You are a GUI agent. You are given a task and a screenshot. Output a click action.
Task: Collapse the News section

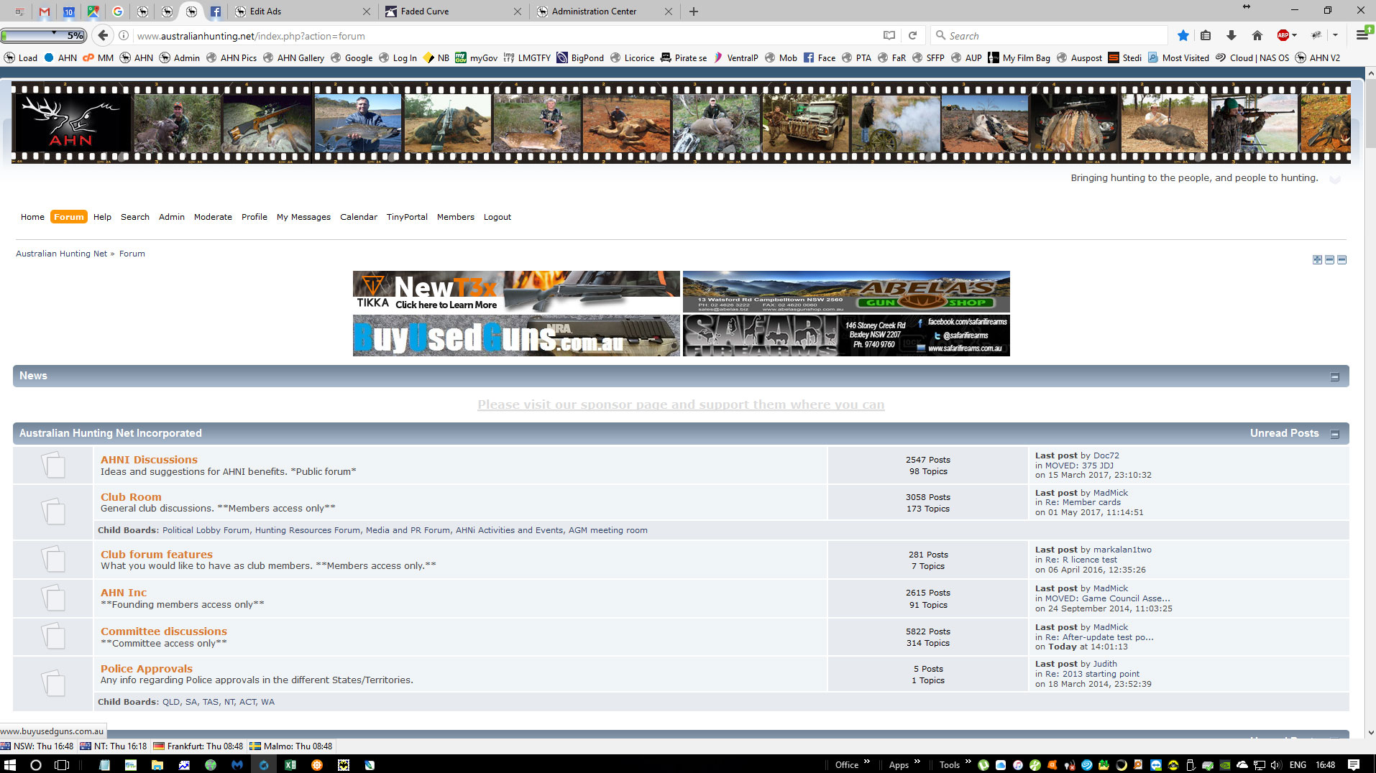[x=1334, y=376]
